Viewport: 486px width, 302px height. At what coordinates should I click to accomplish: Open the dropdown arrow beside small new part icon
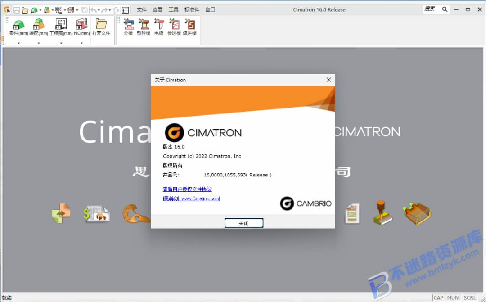tap(40, 10)
